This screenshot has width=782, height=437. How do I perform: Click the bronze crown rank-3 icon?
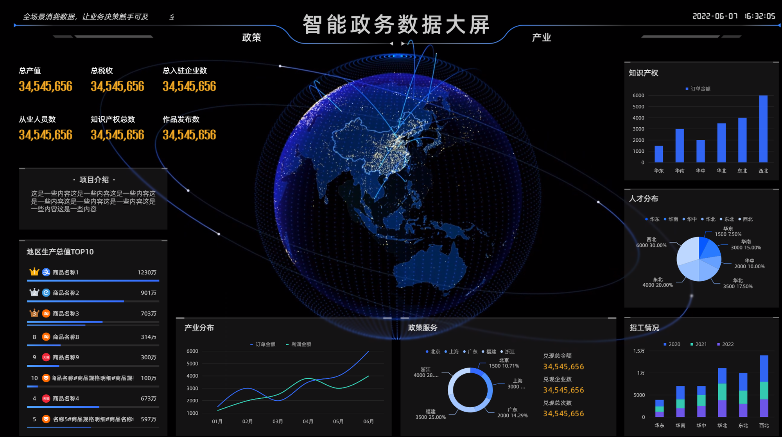34,313
